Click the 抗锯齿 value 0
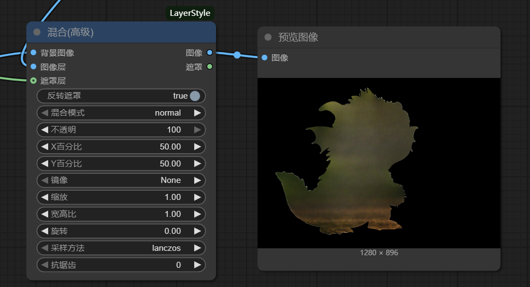The width and height of the screenshot is (530, 287). (x=178, y=265)
